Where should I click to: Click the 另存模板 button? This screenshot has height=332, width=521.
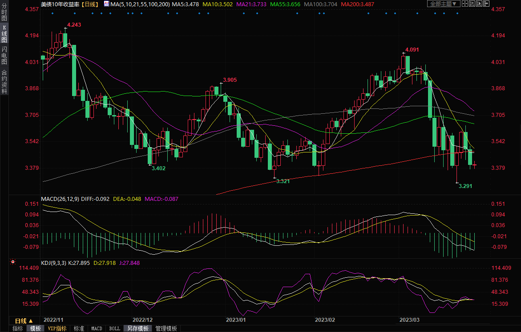click(x=137, y=328)
